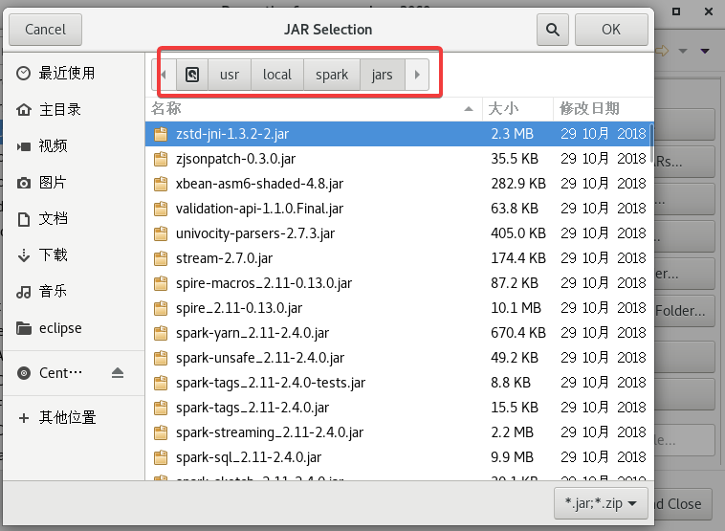Open Downloads (下载) sidebar location
725x531 pixels.
click(74, 254)
